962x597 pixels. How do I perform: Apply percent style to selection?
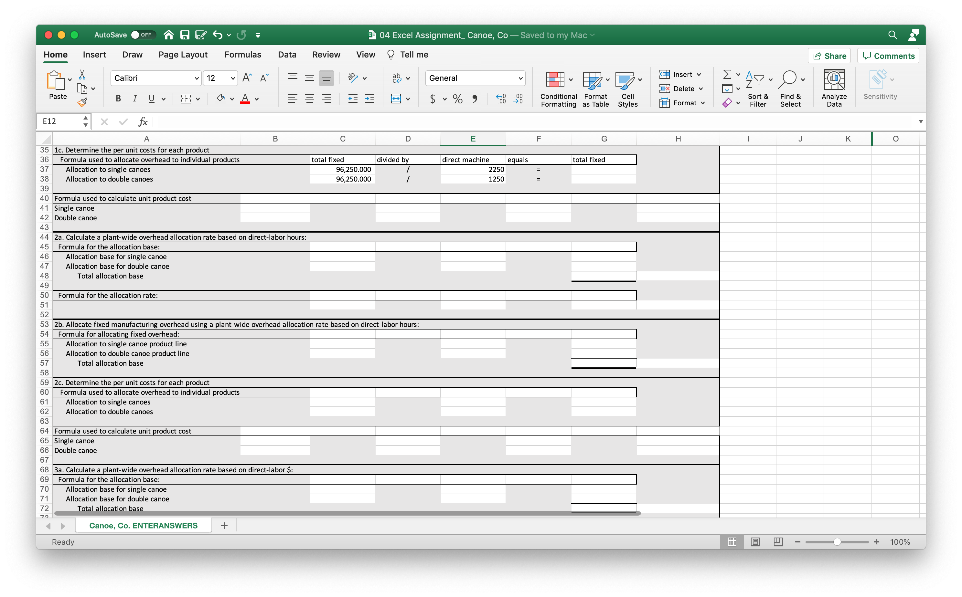click(x=457, y=99)
